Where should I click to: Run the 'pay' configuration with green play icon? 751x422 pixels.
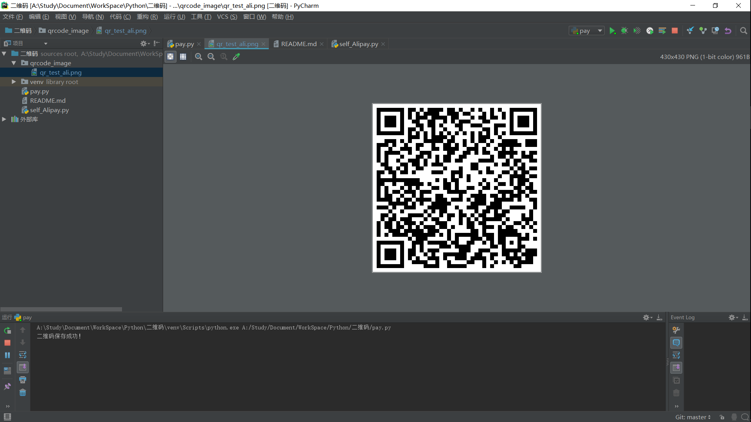coord(613,30)
